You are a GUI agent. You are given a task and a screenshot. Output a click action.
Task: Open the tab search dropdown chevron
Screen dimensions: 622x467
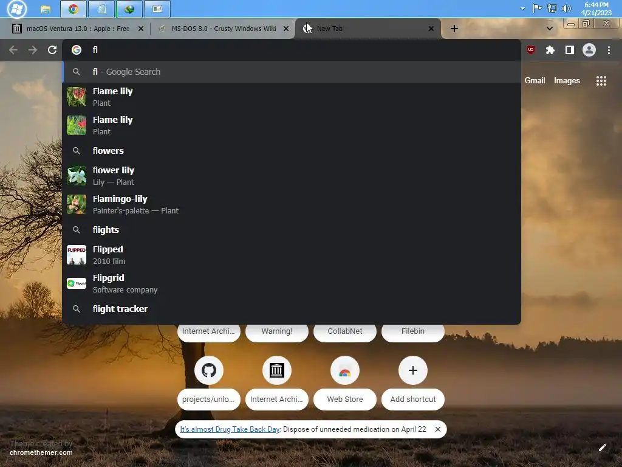click(549, 29)
